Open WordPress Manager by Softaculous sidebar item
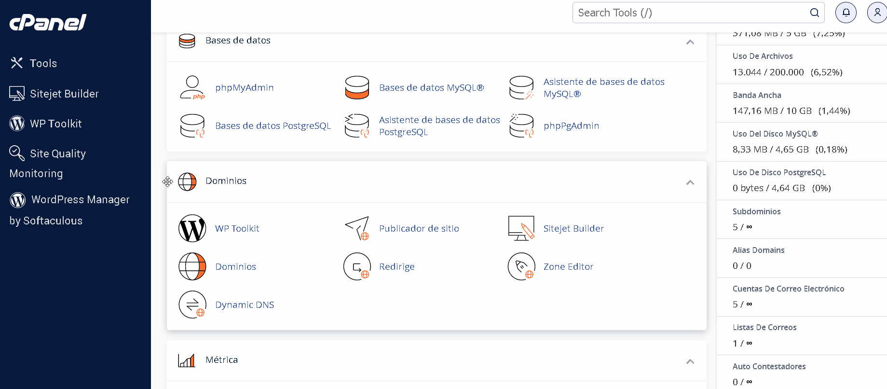 click(x=69, y=210)
